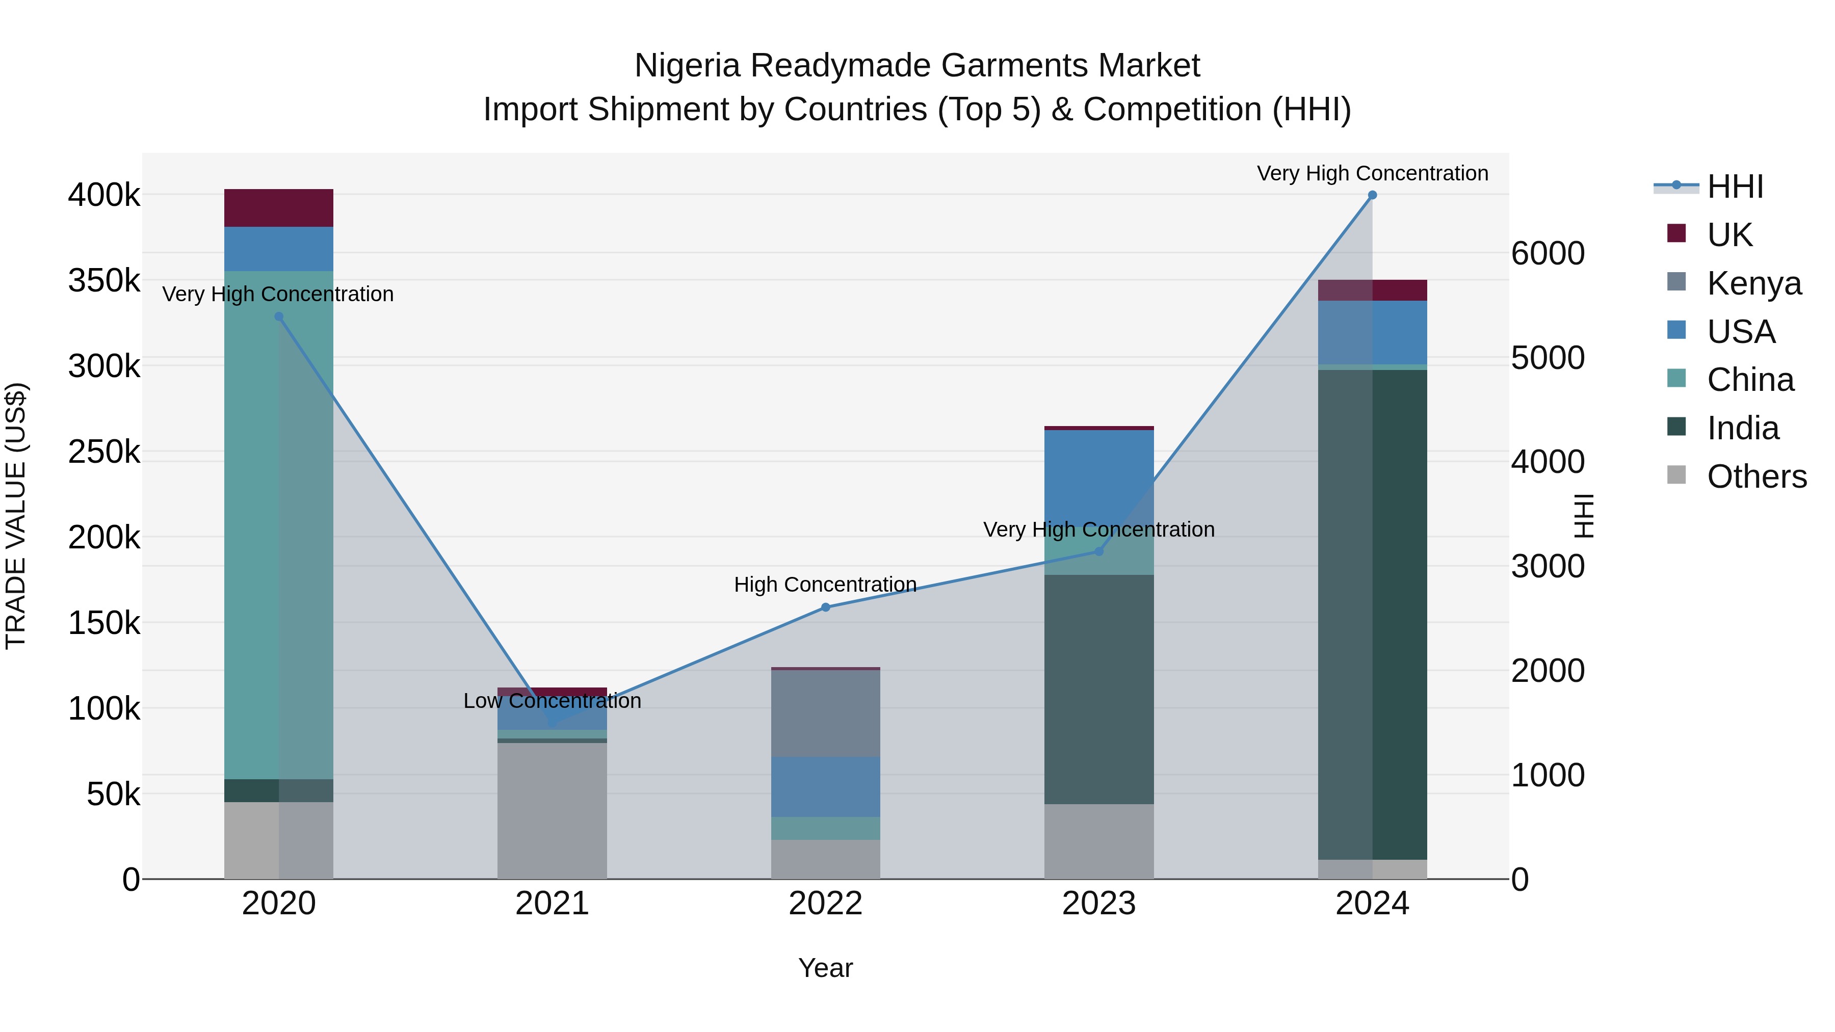Screen dimensions: 1835x1032
Task: Click the USA segment of the 2023 bar
Action: pyautogui.click(x=1099, y=479)
